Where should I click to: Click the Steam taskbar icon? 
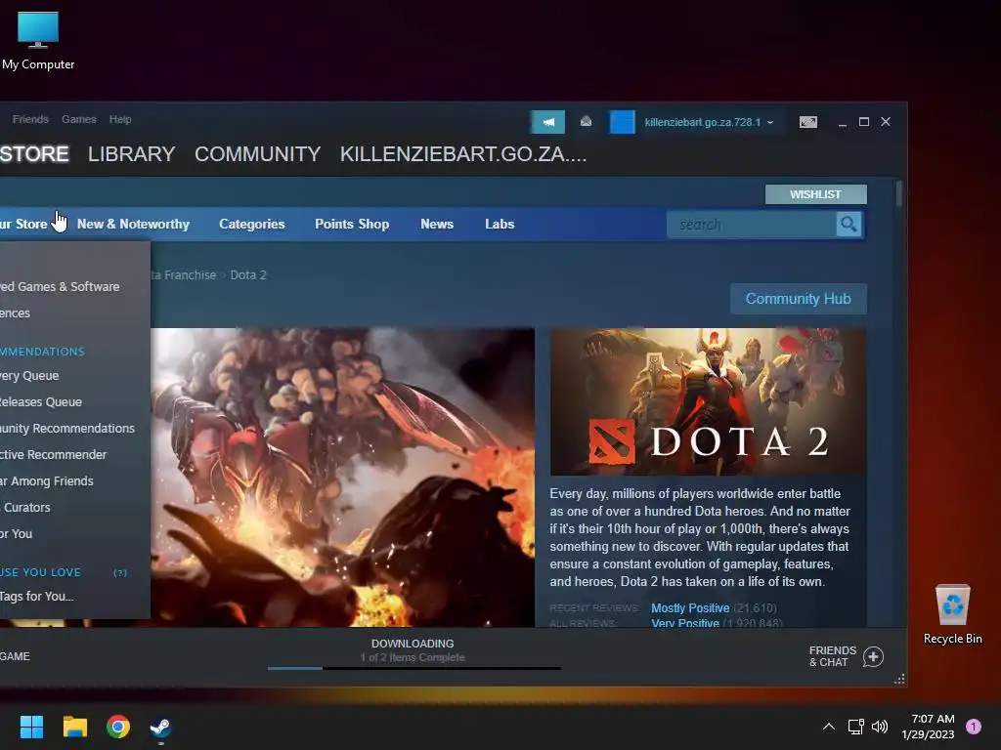[160, 727]
